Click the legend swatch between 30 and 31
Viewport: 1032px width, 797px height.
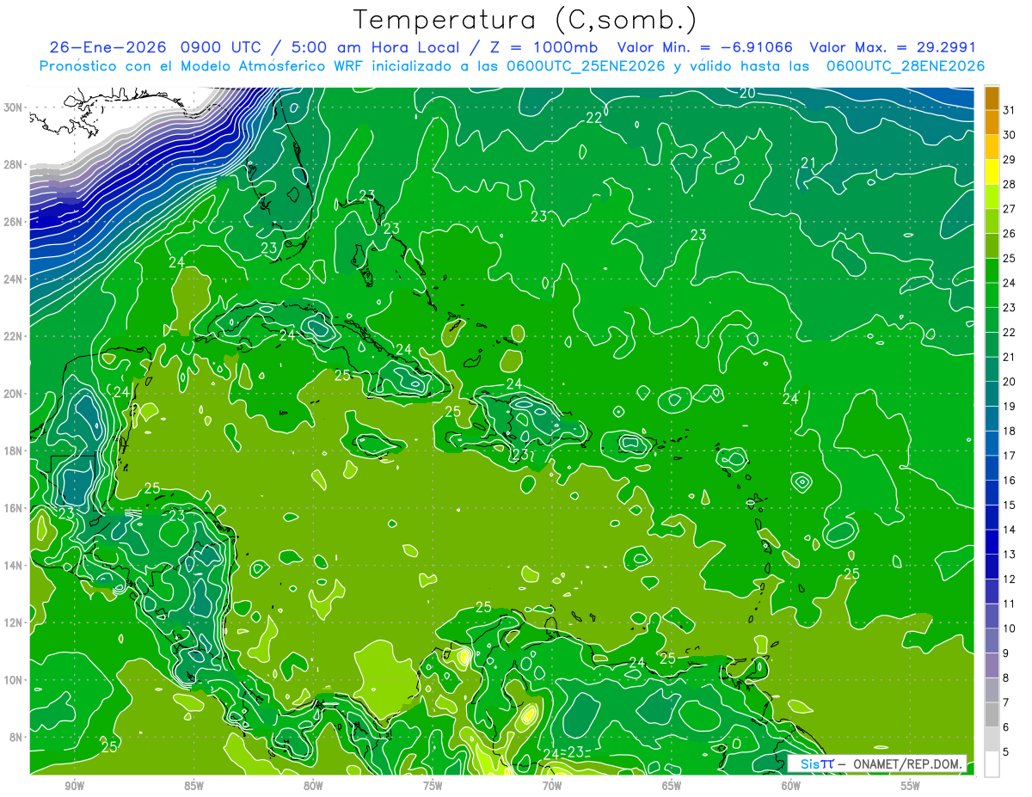coord(992,123)
